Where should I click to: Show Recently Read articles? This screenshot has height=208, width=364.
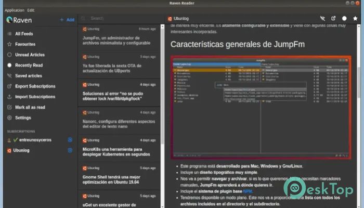coord(29,65)
